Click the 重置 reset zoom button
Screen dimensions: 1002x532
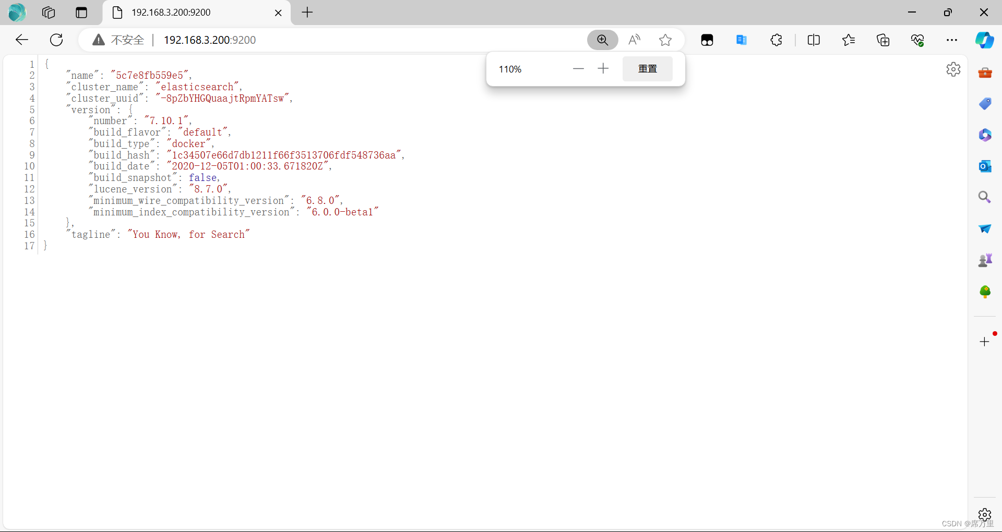648,69
